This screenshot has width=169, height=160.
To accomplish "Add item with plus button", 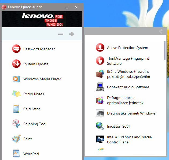I will click(x=72, y=34).
